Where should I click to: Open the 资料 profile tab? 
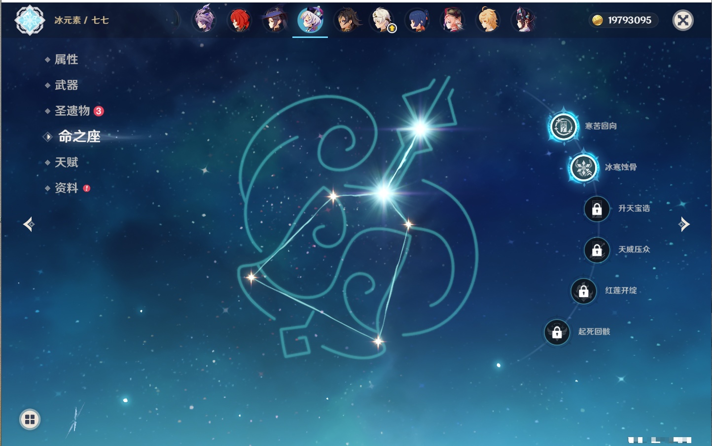coord(66,188)
